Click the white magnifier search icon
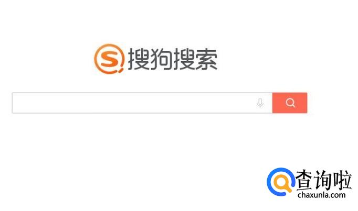This screenshot has width=358, height=211. [290, 103]
